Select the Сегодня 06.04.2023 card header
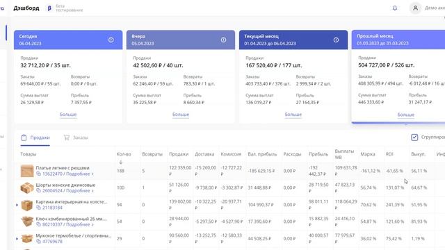This screenshot has height=250, width=445. pos(68,40)
